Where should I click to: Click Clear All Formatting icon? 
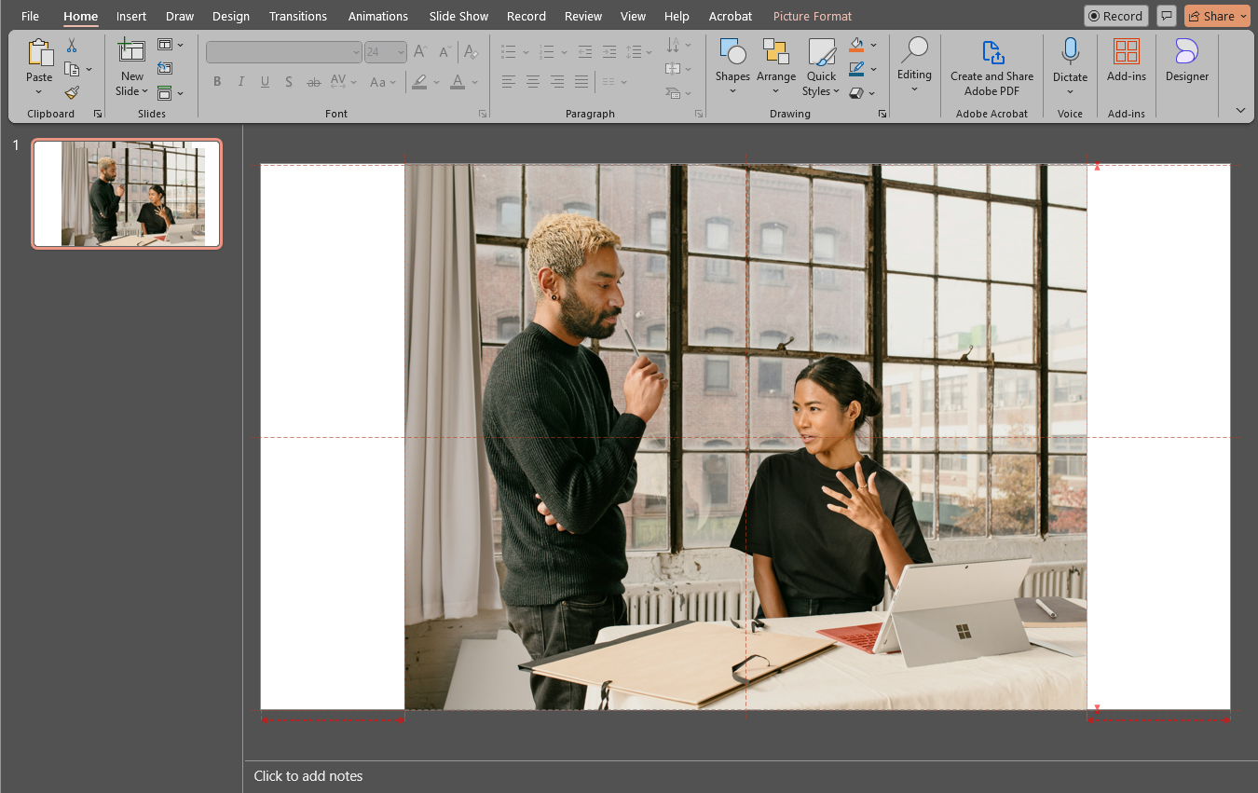pos(472,52)
